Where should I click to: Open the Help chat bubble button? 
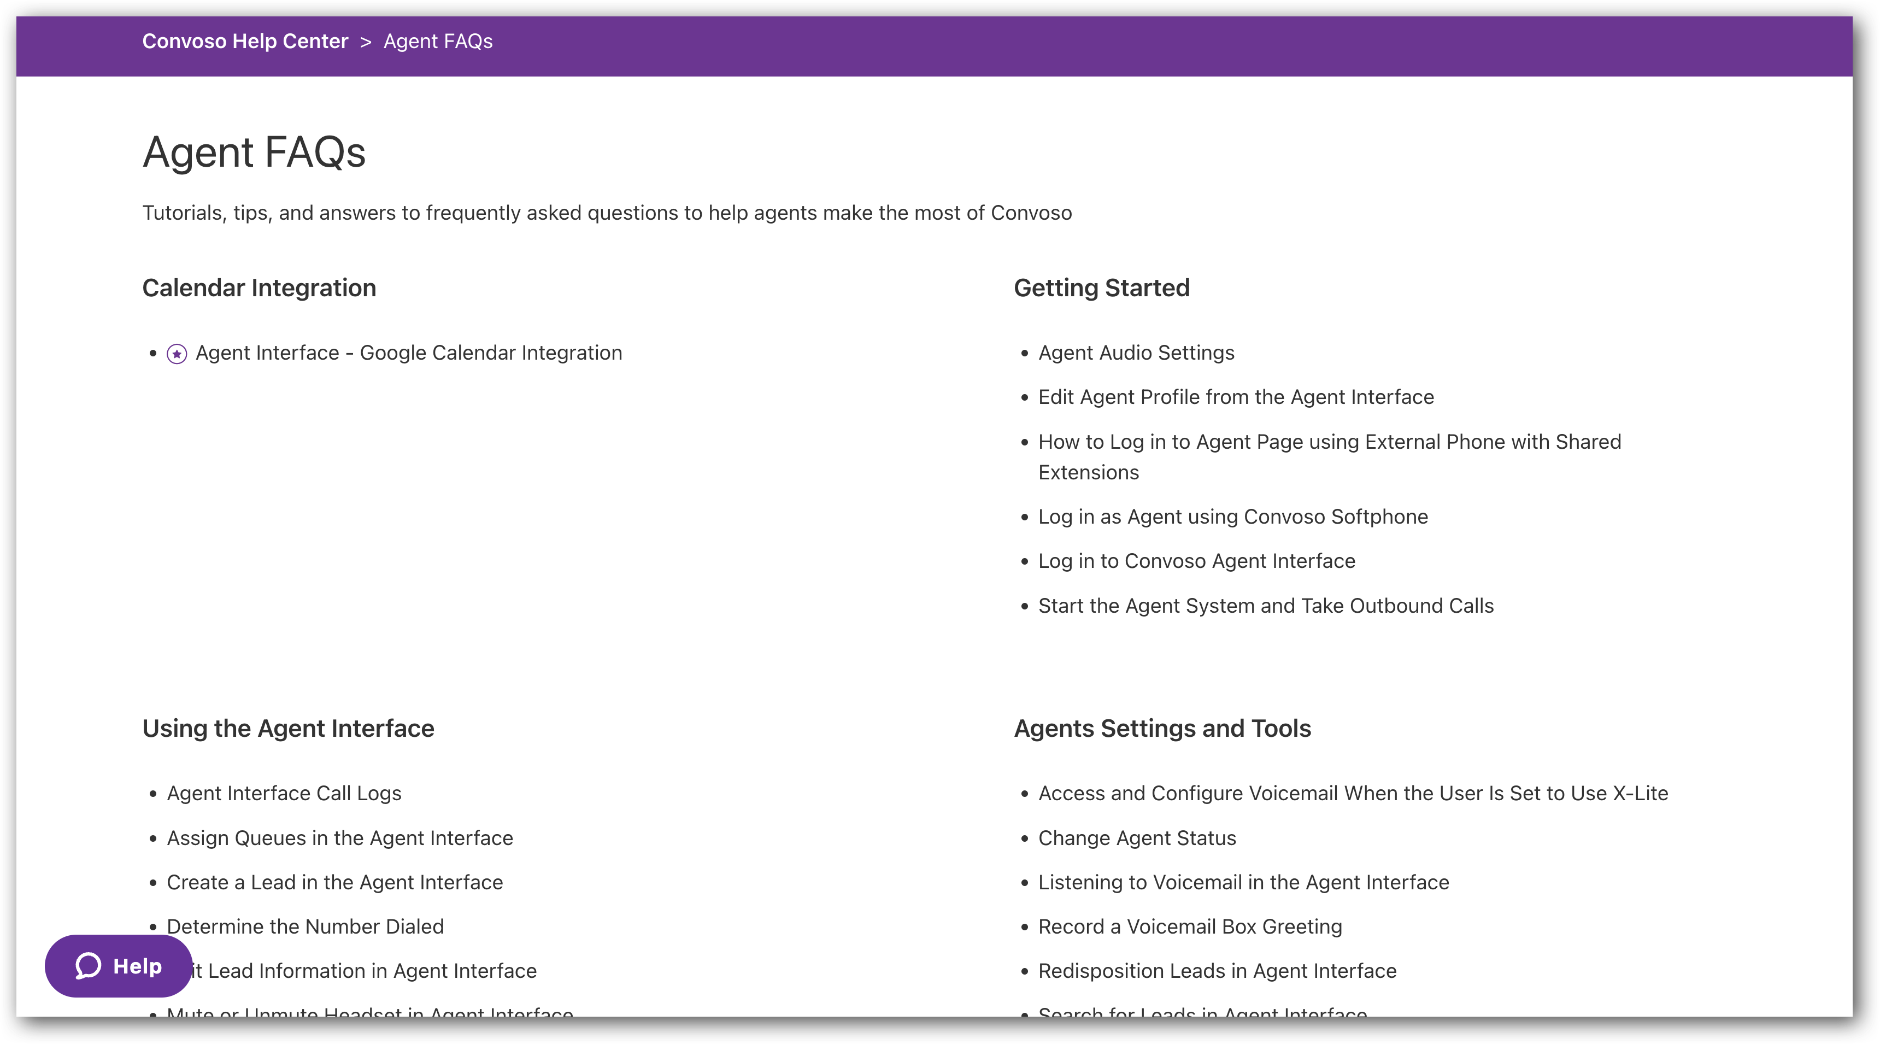click(x=118, y=966)
